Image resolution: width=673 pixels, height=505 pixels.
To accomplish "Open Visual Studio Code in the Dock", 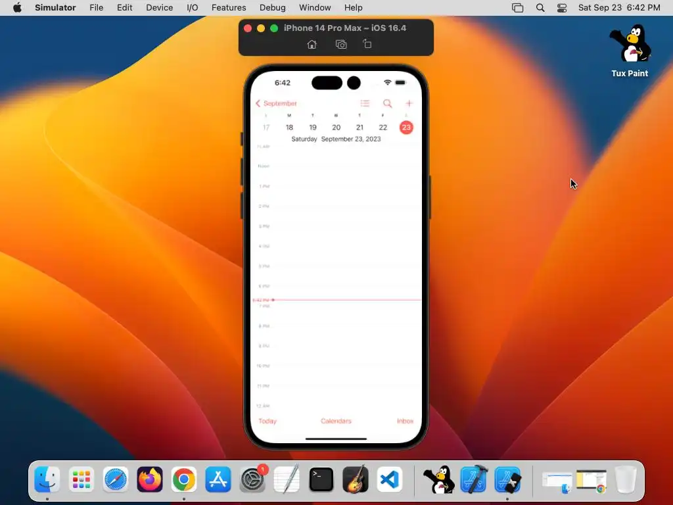I will [x=390, y=479].
